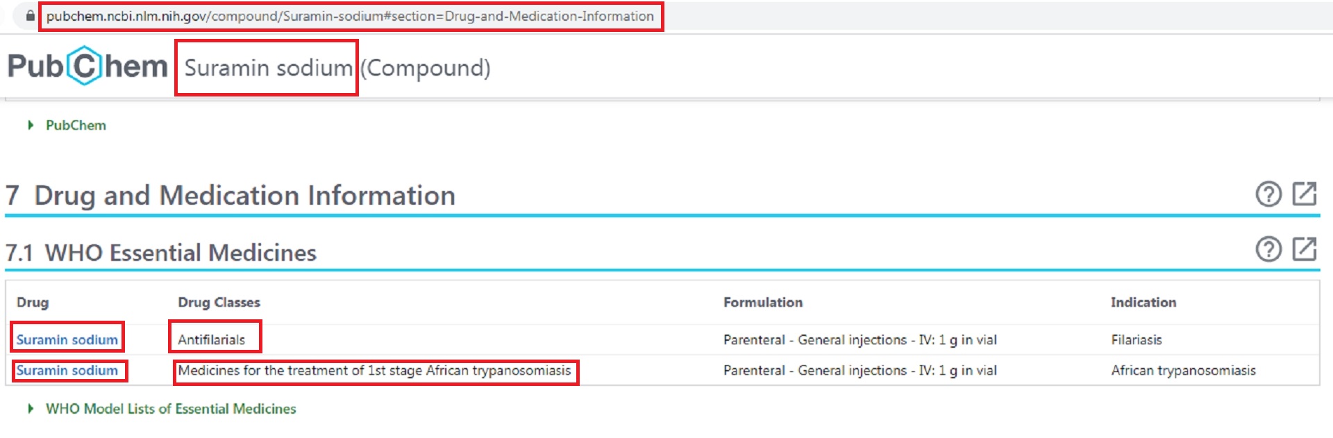
Task: Click the lock icon in the address bar
Action: click(30, 15)
